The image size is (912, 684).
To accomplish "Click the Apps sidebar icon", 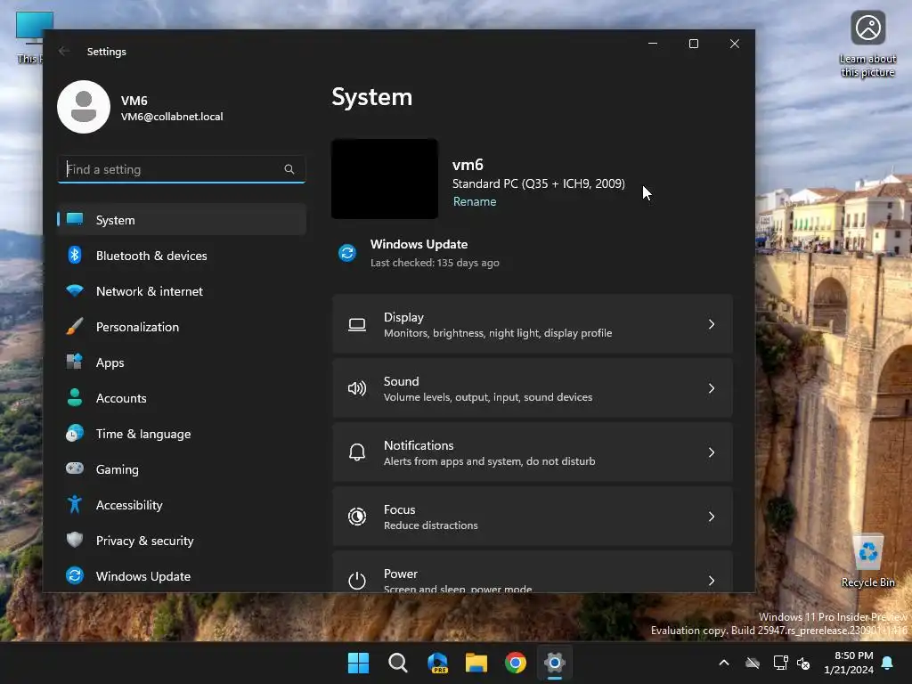I will [x=75, y=362].
